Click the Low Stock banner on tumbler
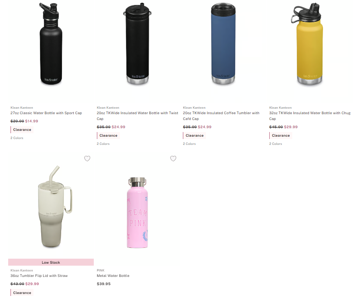This screenshot has width=358, height=301. point(51,262)
